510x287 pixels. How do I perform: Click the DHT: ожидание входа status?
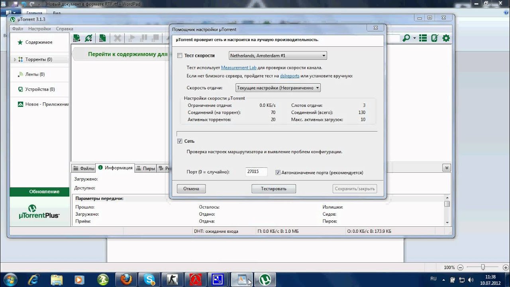coord(216,231)
